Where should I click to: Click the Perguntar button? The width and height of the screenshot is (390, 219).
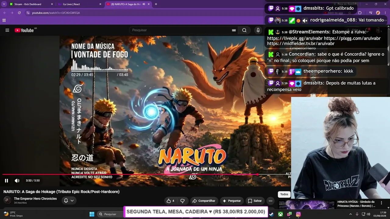(x=232, y=201)
